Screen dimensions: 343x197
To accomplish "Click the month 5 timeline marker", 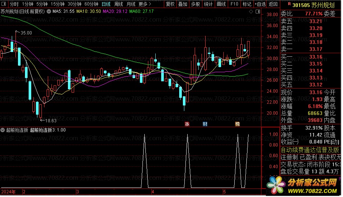I will click(x=224, y=192).
